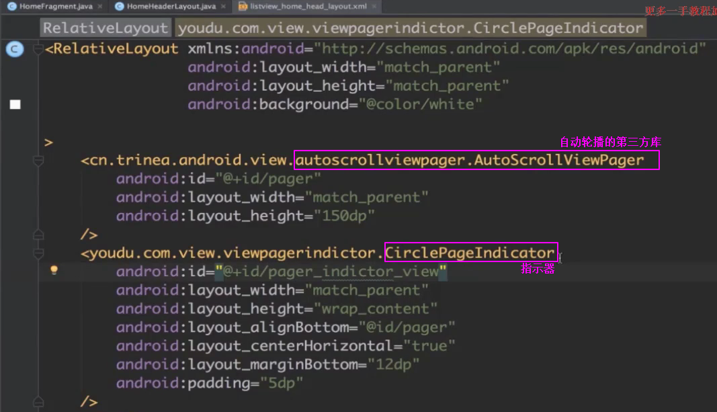Switch to the HomeFragment.java tab
Screen dimensions: 717x412
click(56, 7)
